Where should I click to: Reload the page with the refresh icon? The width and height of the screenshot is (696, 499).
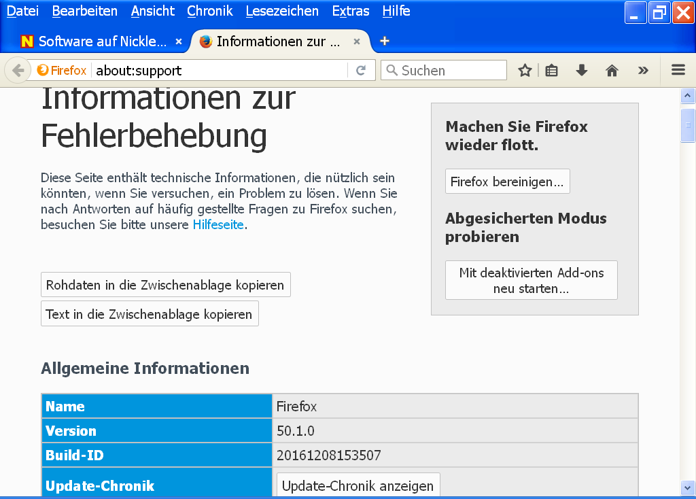(x=362, y=70)
